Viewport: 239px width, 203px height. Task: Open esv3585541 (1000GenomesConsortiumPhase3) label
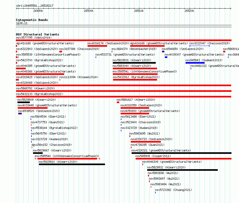tap(145, 71)
